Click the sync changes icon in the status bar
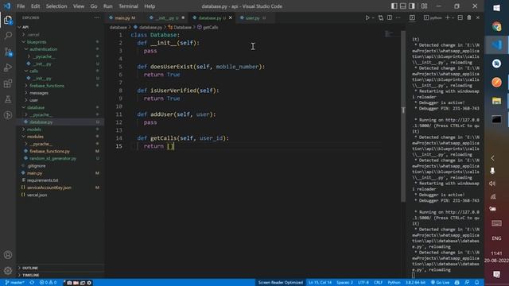 pos(32,283)
